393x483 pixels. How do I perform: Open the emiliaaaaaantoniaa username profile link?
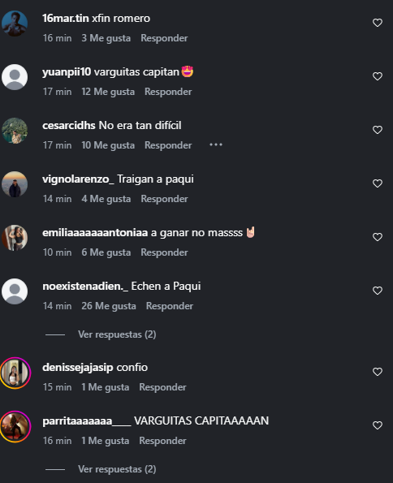point(95,232)
